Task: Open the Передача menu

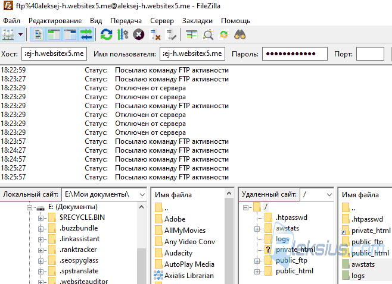Action: [x=126, y=21]
